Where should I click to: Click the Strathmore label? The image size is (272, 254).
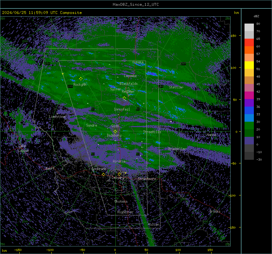point(147,179)
